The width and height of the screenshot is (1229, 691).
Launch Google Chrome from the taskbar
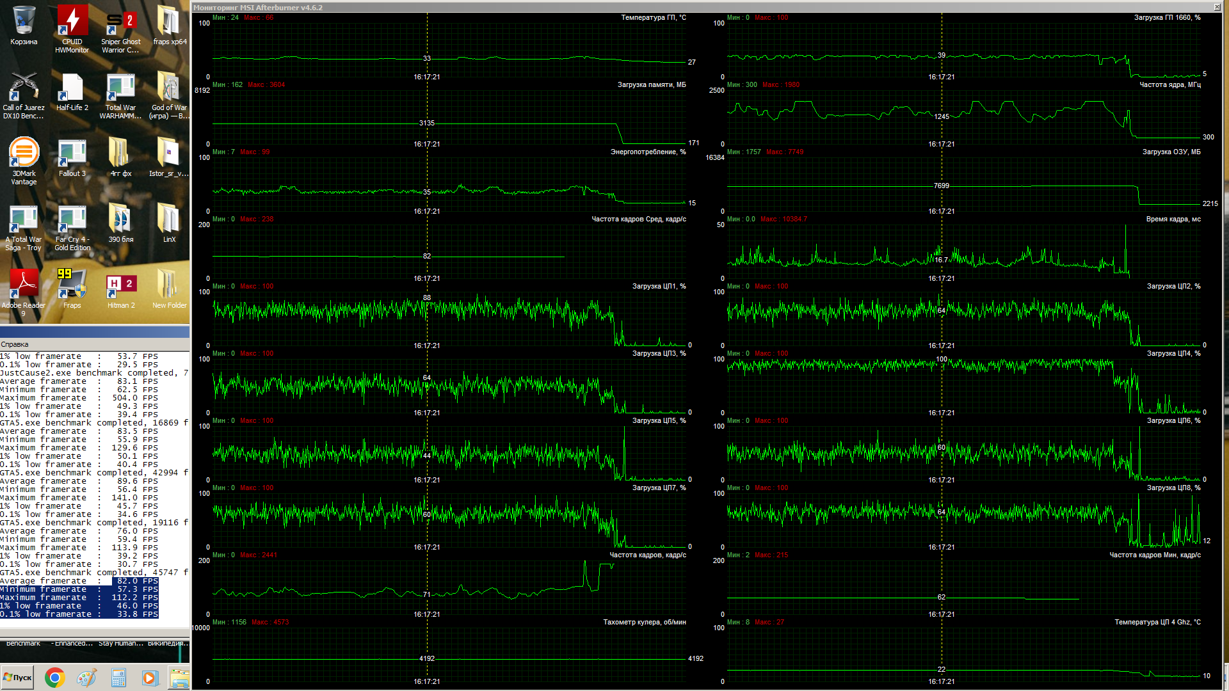(54, 678)
